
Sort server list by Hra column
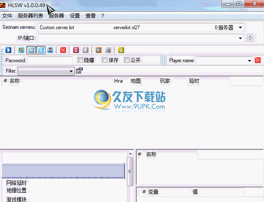[118, 81]
